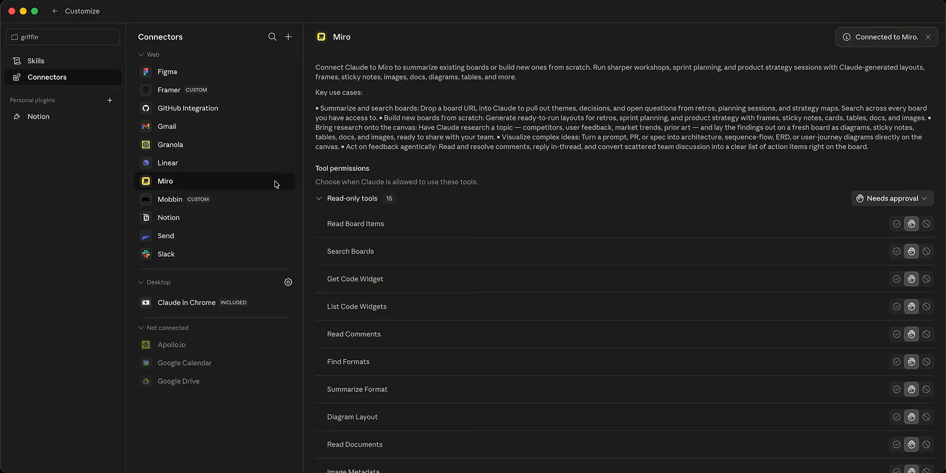Click the Notion connector icon in Web list

point(146,218)
